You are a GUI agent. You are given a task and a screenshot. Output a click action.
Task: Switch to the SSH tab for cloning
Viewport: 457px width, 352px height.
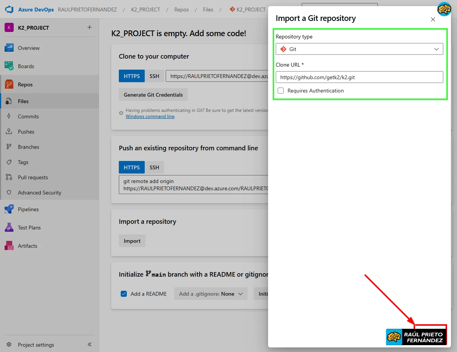154,76
